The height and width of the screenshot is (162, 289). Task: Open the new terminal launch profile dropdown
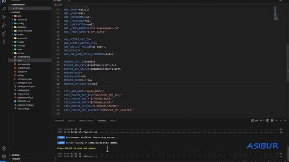pos(264,121)
